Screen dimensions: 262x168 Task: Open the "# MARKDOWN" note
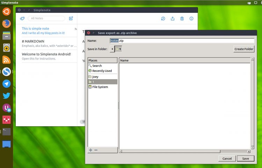click(x=49, y=43)
